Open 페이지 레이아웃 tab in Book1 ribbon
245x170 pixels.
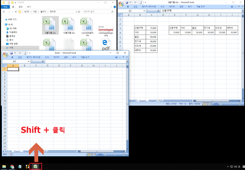33,57
